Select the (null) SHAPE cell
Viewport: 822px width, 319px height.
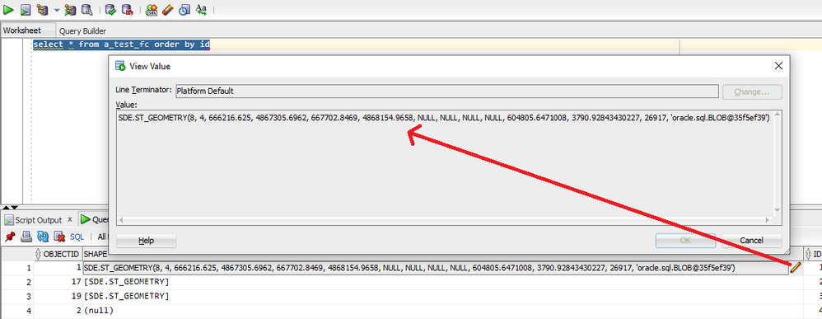tap(443, 311)
